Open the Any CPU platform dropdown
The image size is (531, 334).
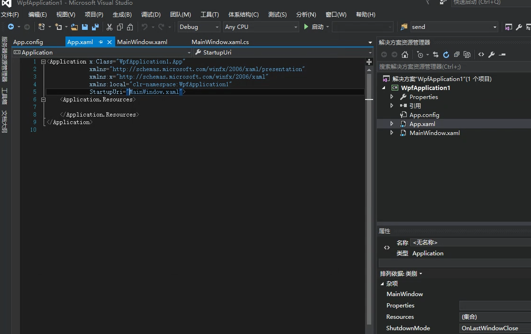point(261,27)
